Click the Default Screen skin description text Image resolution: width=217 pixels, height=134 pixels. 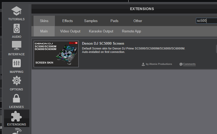tap(133, 50)
